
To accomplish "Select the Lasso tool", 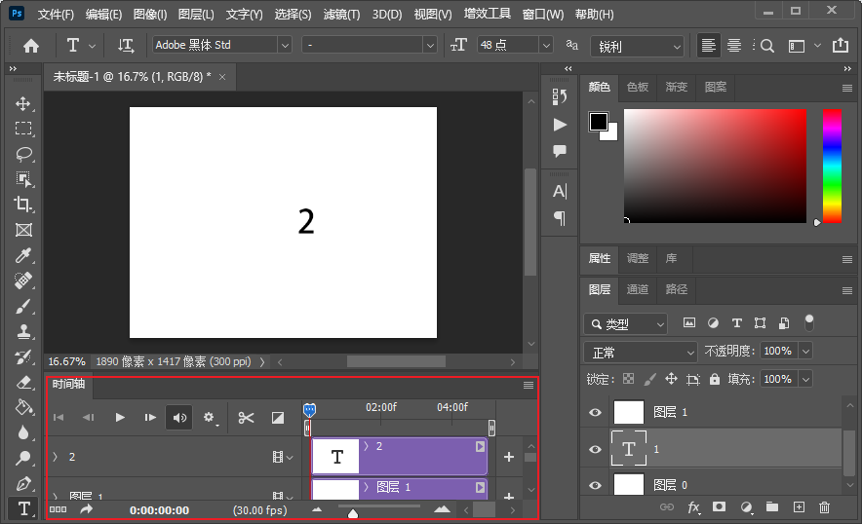I will coord(23,154).
